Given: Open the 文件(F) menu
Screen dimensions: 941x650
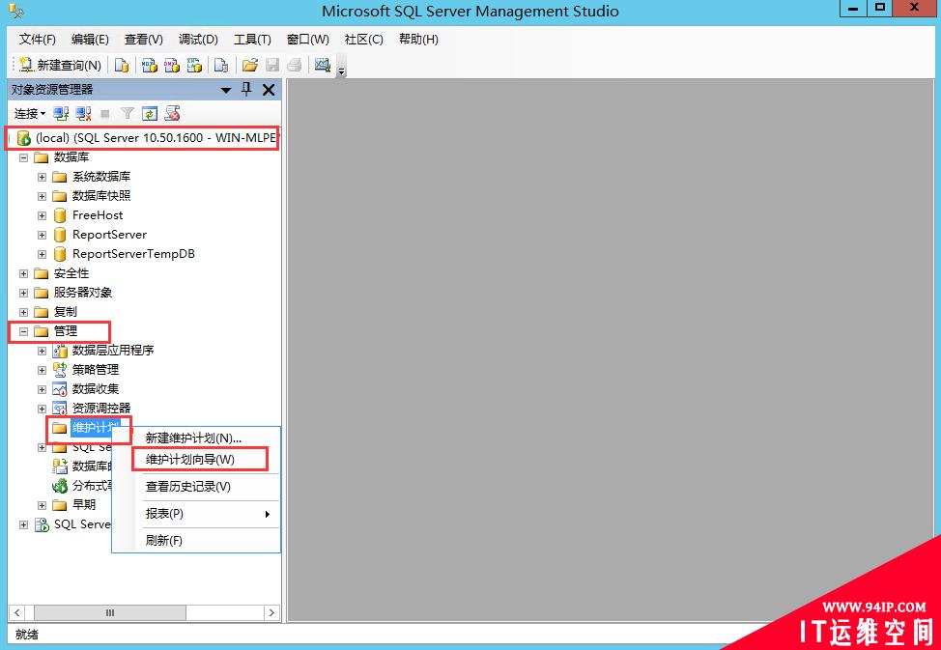Looking at the screenshot, I should [38, 39].
